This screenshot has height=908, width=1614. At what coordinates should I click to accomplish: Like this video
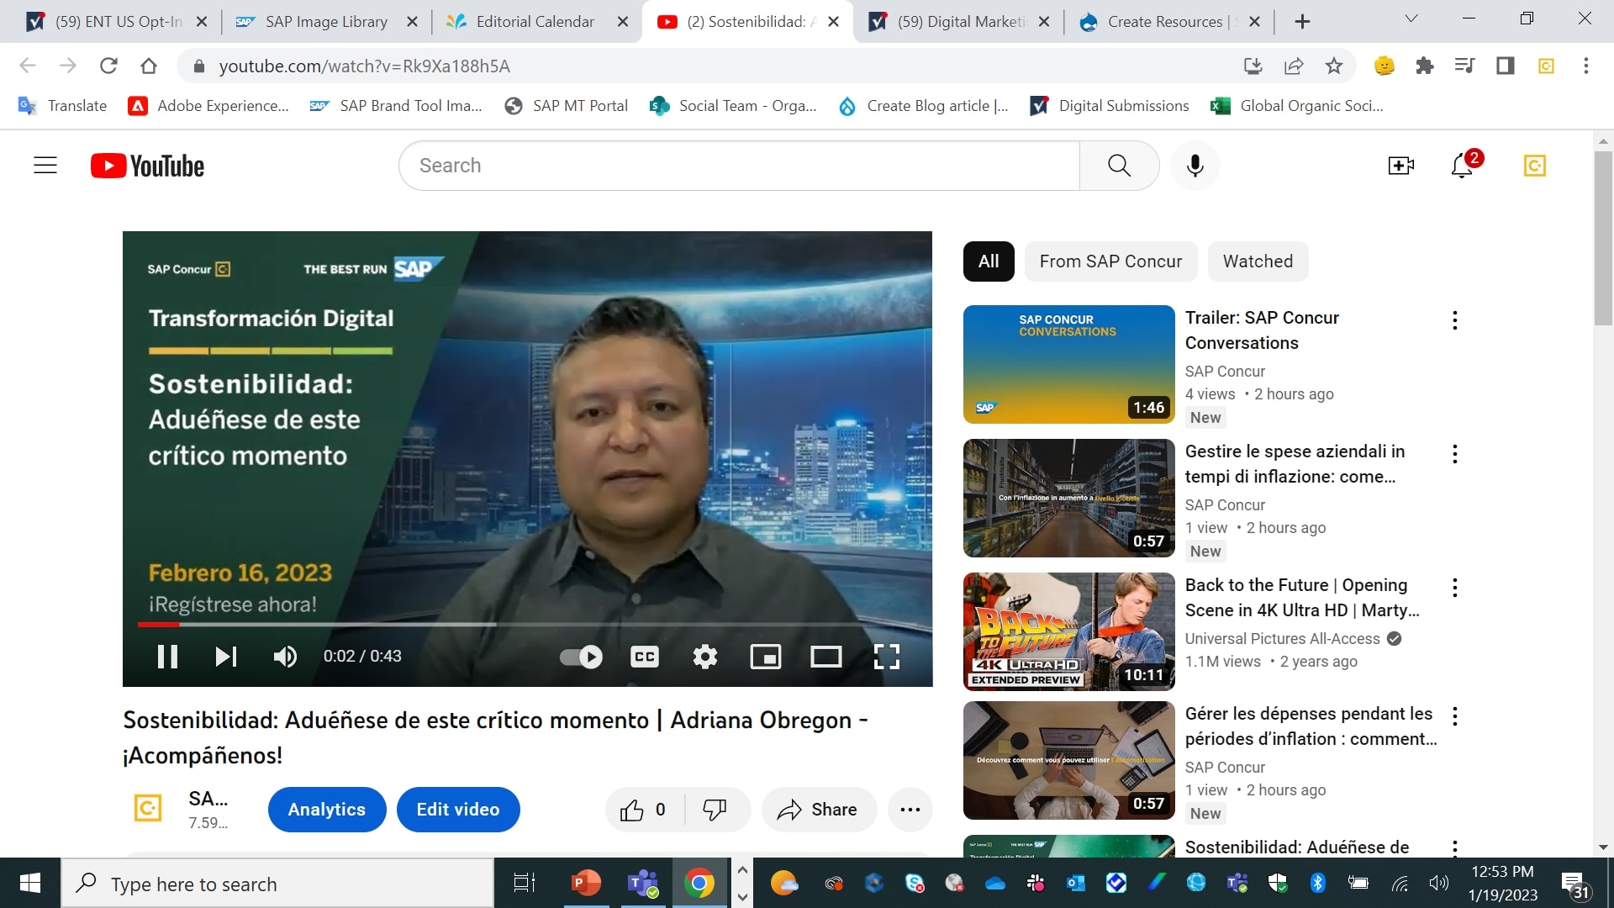point(644,810)
